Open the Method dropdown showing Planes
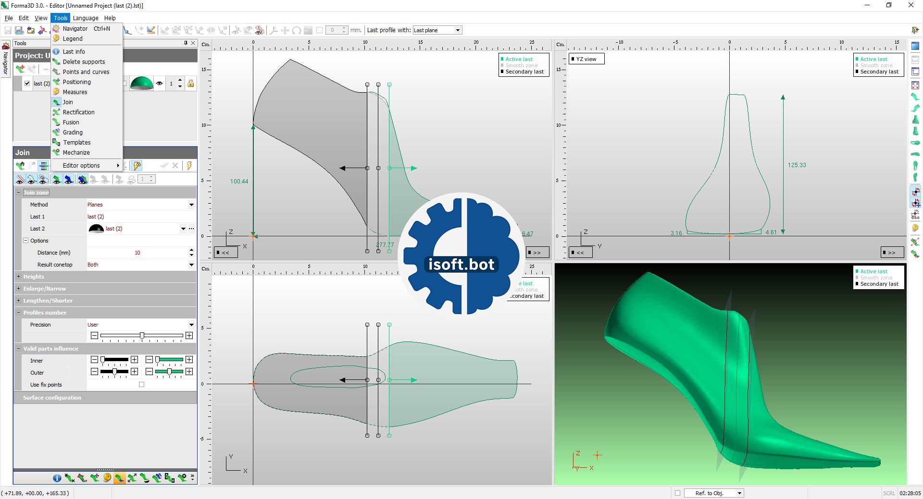Image resolution: width=923 pixels, height=499 pixels. [x=191, y=205]
